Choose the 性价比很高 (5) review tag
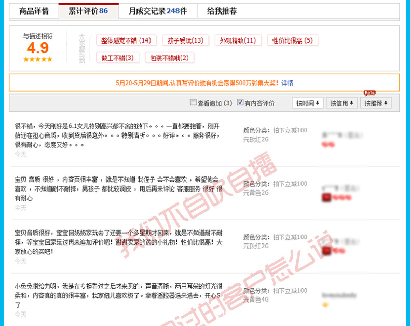The image size is (410, 326). (293, 40)
